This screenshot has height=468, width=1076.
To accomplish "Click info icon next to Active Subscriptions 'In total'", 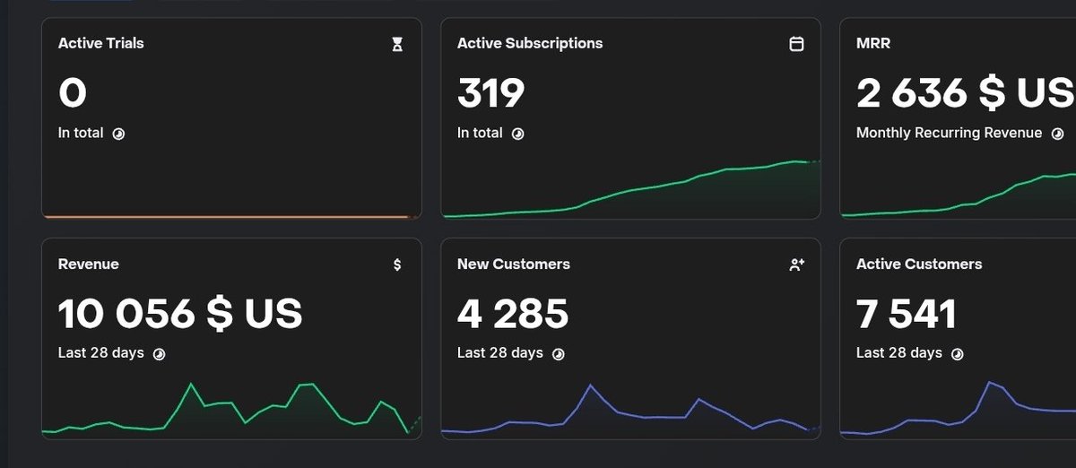I will (x=517, y=134).
